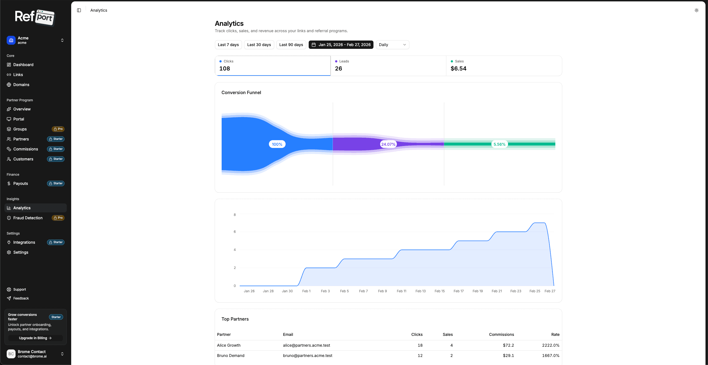Collapse the sidebar using the panel toggle
This screenshot has height=365, width=708.
coord(79,10)
